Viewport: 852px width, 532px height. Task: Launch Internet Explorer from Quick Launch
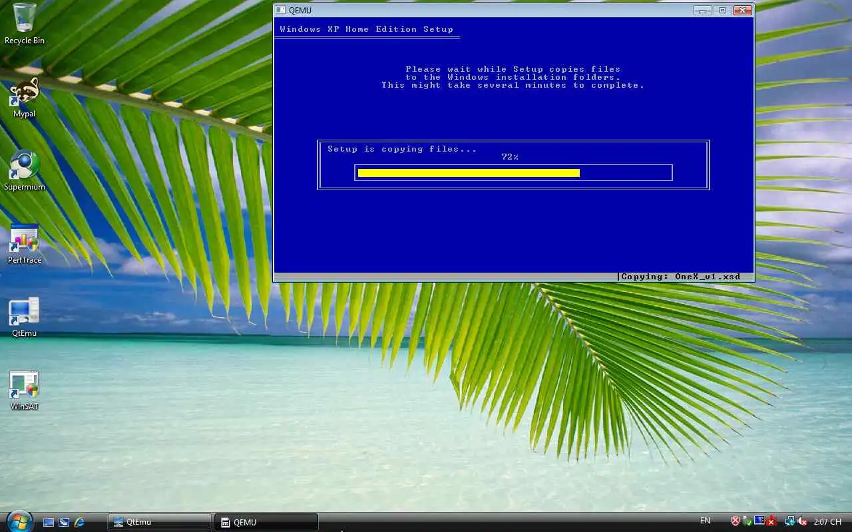coord(79,522)
